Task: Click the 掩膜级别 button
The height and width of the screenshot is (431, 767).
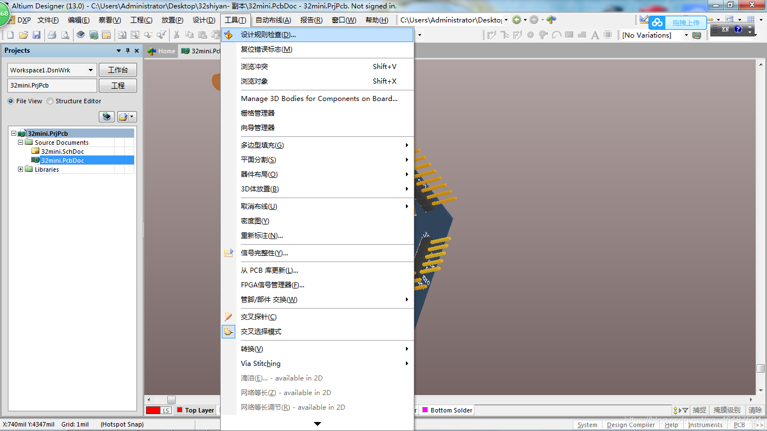Action: coord(727,410)
